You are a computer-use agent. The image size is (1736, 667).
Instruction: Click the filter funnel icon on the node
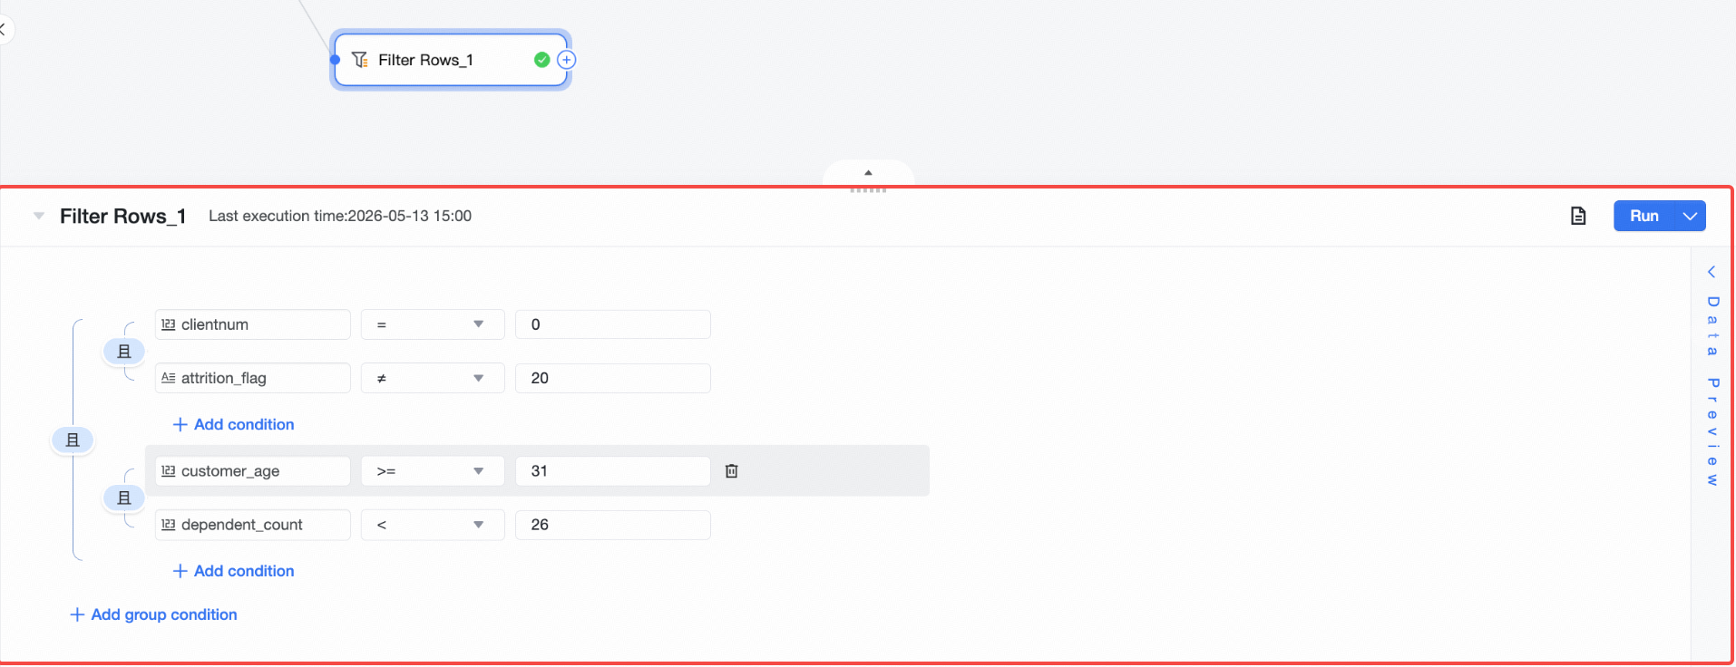coord(360,60)
